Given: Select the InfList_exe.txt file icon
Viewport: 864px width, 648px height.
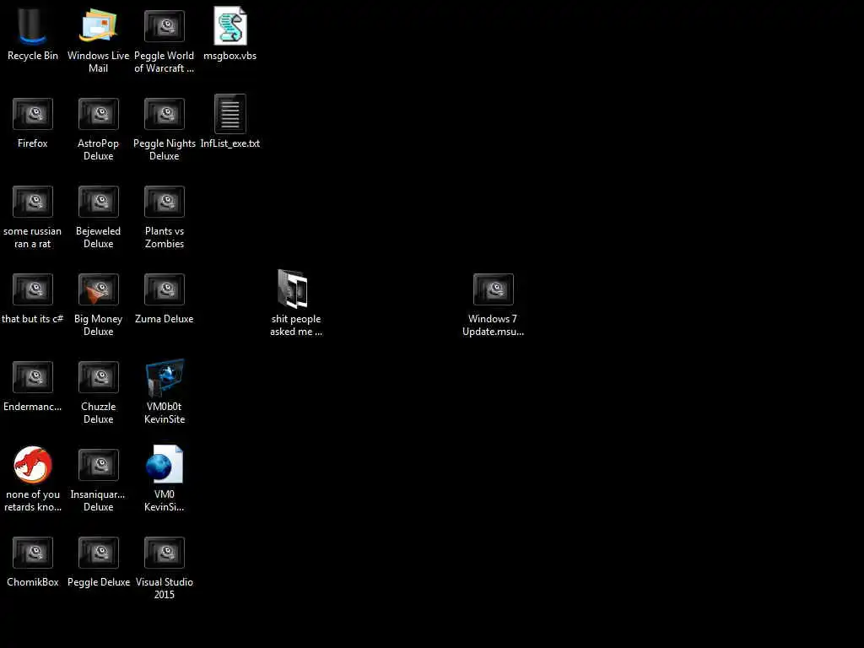Looking at the screenshot, I should (x=230, y=114).
